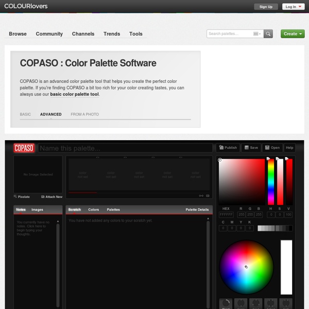
Task: Click the S saturation value field
Action: (x=280, y=215)
